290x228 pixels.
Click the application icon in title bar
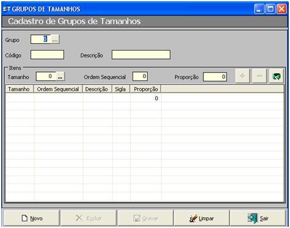7,9
